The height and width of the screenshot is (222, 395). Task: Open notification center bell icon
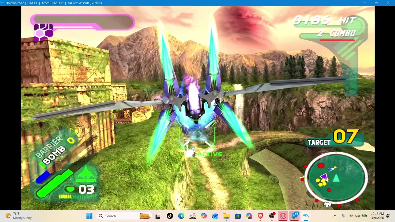(388, 216)
